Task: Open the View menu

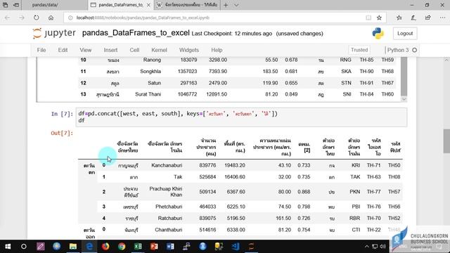Action: coord(86,50)
